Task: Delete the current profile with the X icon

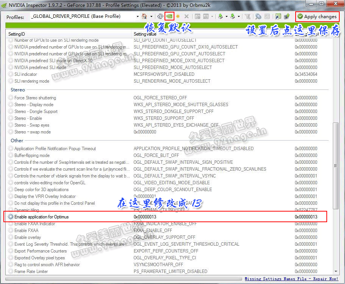Action: point(186,16)
